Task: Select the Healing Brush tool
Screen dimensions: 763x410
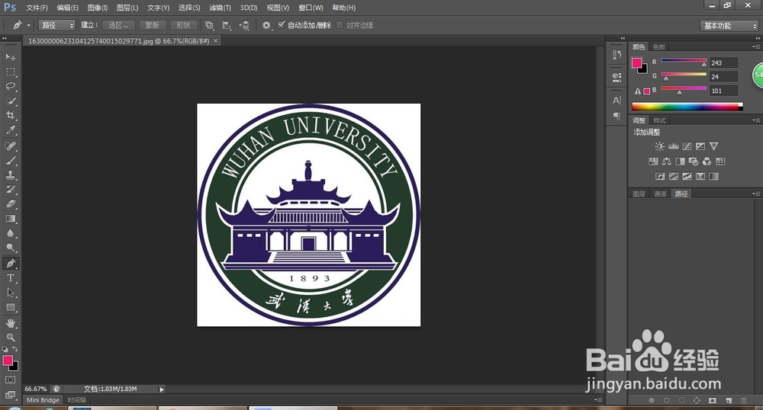Action: coord(10,146)
